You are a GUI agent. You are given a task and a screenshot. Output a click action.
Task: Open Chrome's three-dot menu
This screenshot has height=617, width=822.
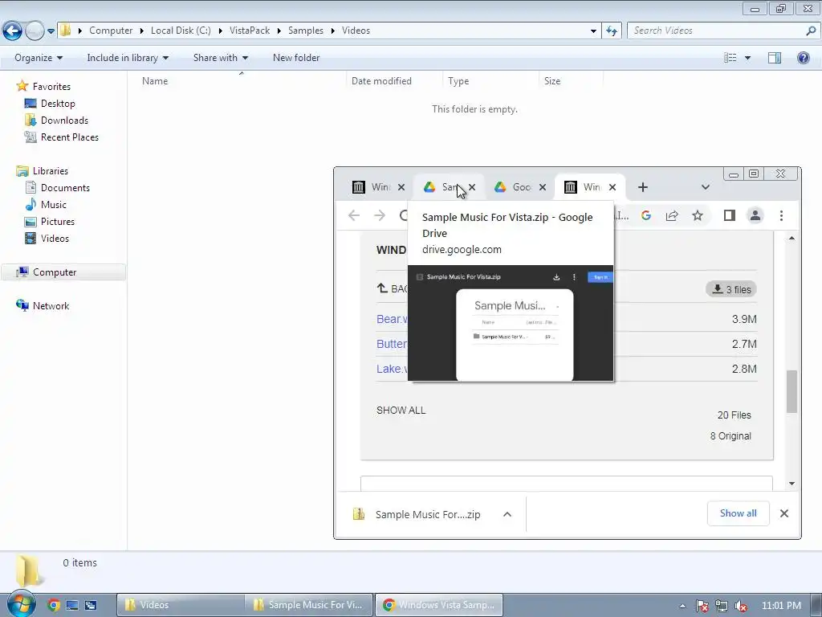(781, 215)
